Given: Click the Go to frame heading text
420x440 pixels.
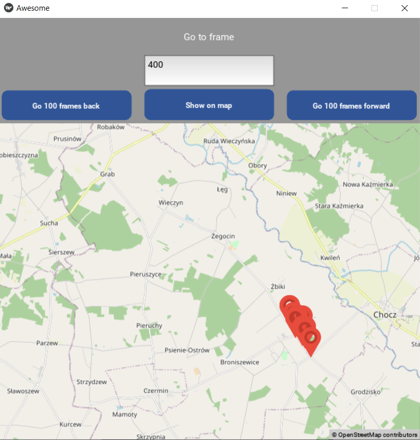Looking at the screenshot, I should pos(209,37).
